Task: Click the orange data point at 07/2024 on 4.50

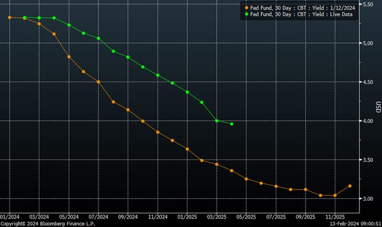Action: tap(98, 82)
